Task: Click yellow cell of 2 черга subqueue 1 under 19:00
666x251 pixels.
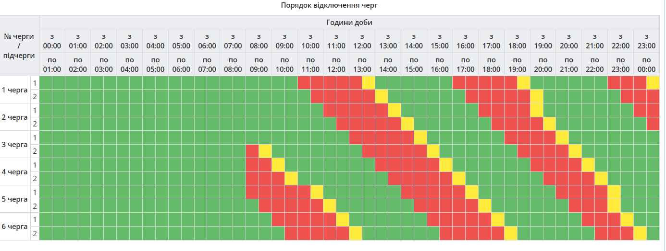Action: [537, 110]
